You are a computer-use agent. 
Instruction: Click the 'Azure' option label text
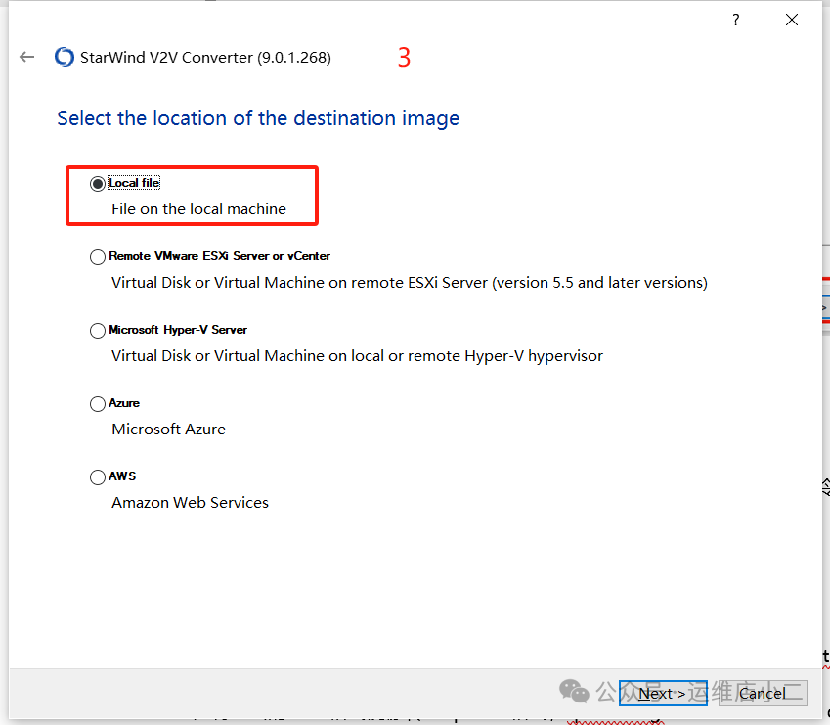point(124,403)
